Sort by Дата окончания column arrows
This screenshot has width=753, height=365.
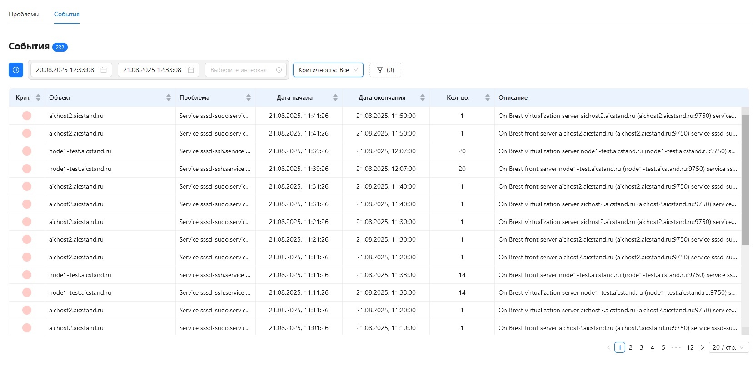(x=423, y=97)
